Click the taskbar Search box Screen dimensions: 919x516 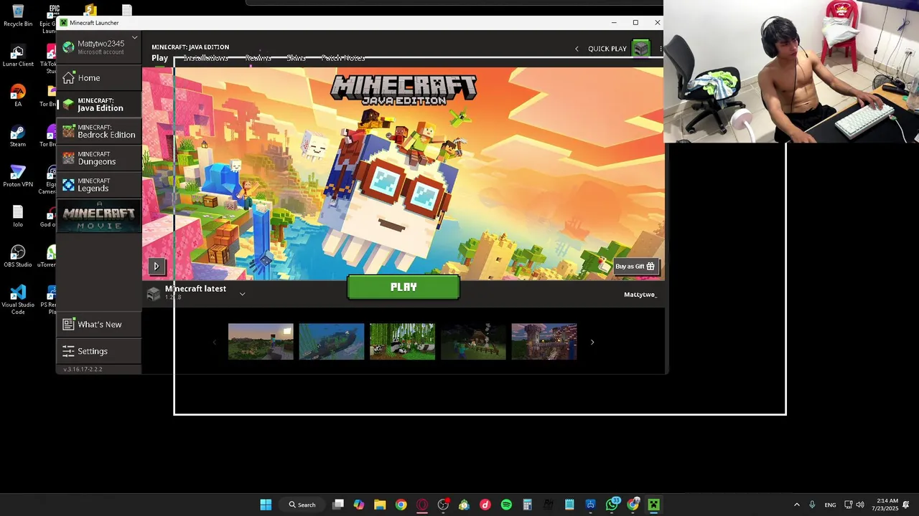tap(302, 505)
